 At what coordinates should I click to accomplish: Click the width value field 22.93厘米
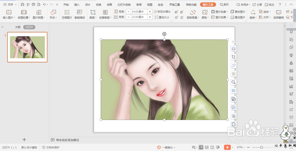coord(139,17)
